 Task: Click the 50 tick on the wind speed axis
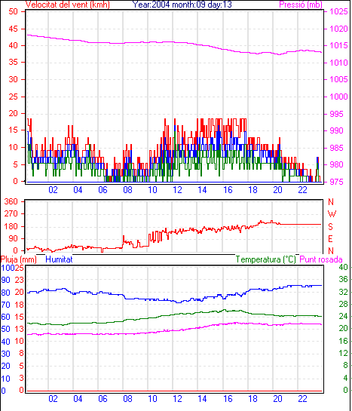pyautogui.click(x=13, y=11)
